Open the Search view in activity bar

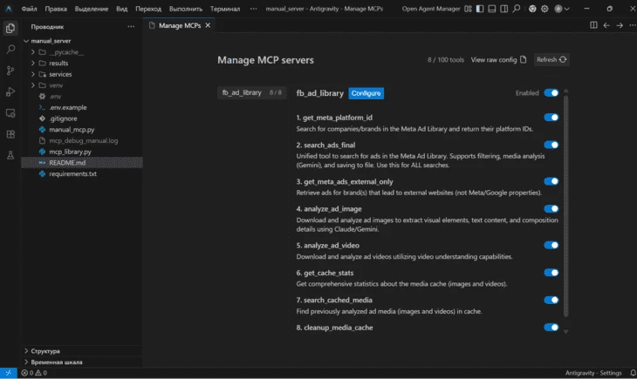click(10, 50)
